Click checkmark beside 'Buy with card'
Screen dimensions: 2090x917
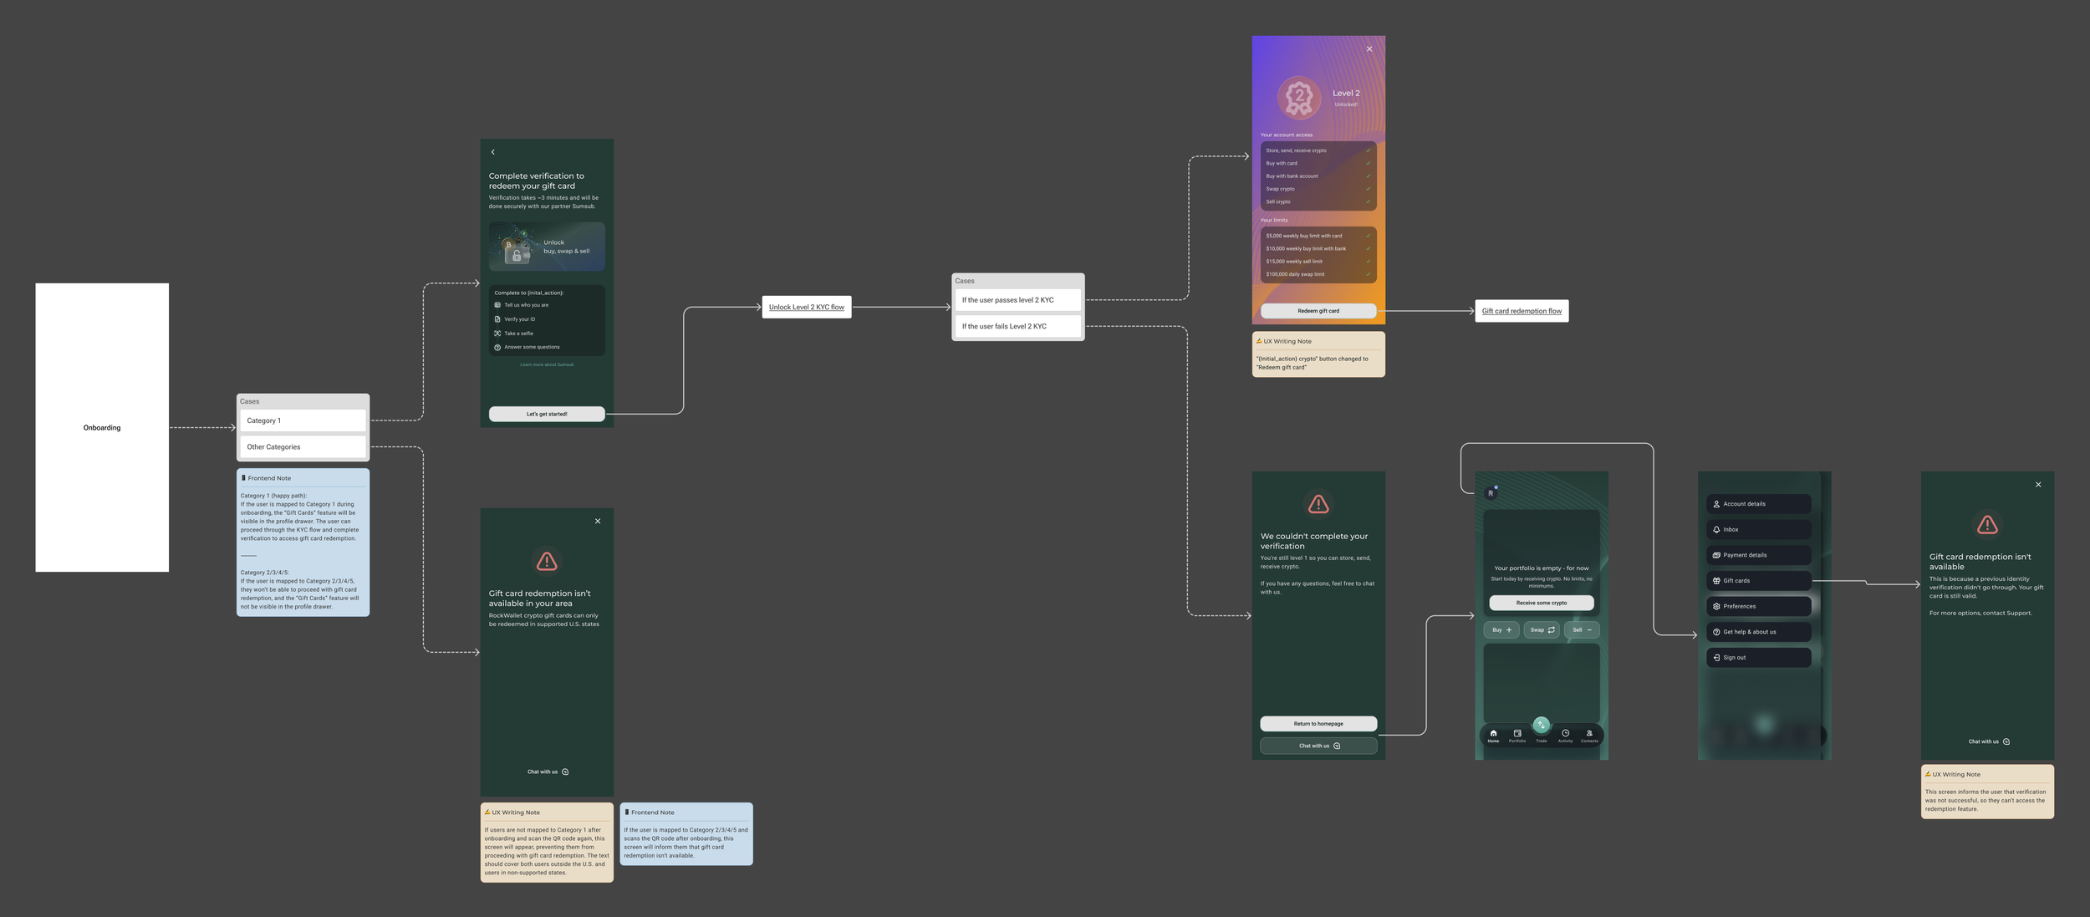[x=1369, y=163]
